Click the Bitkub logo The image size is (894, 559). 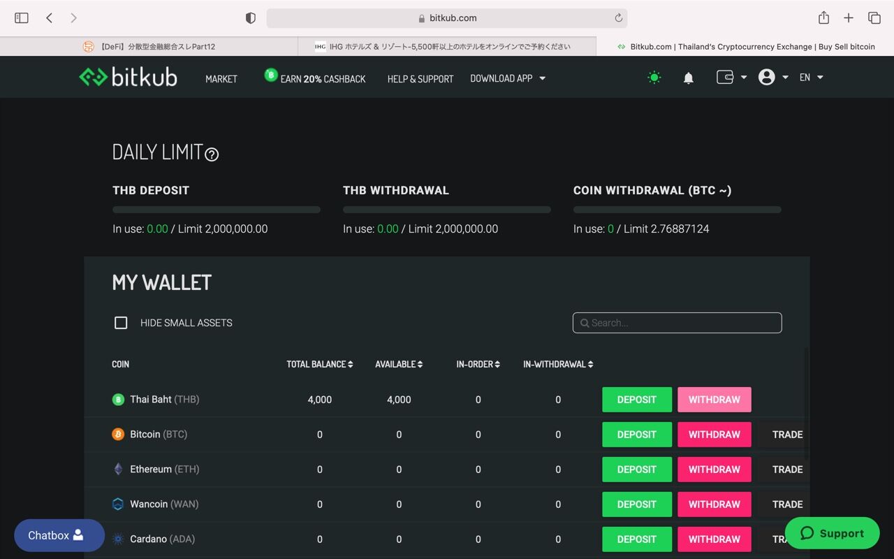[x=127, y=77]
